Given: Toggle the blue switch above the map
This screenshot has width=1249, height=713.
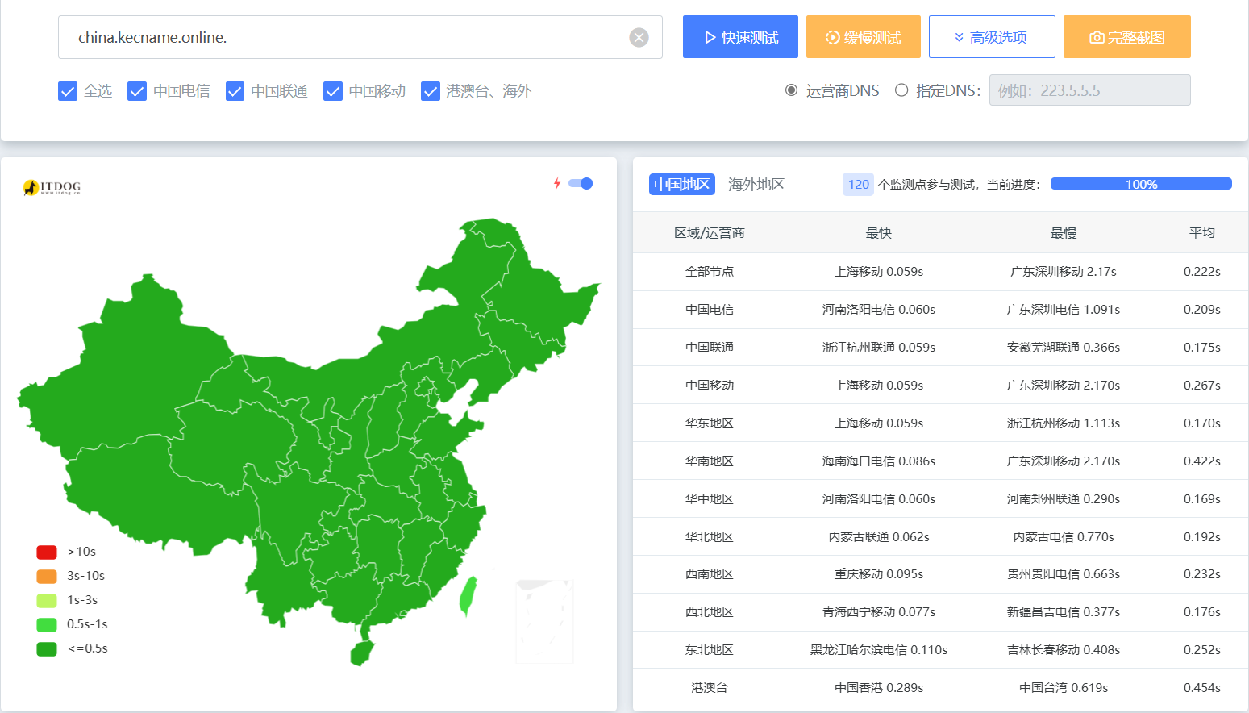Looking at the screenshot, I should click(581, 183).
